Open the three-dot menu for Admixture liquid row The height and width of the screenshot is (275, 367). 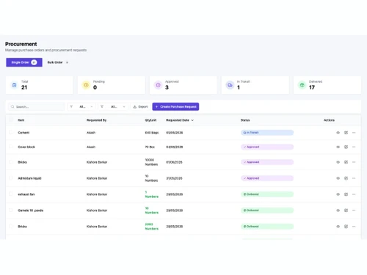click(x=354, y=178)
